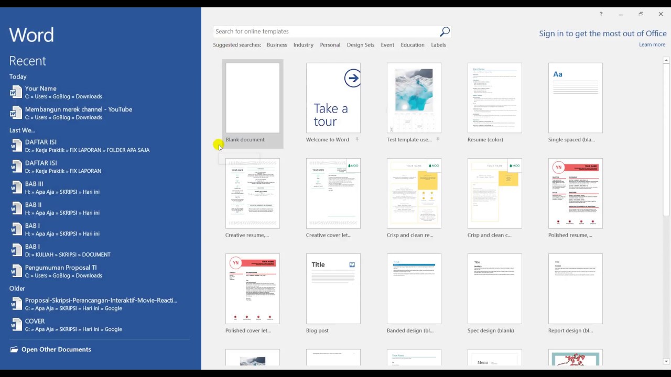Viewport: 671px width, 377px height.
Task: Open recent document BAB II
Action: 100,208
